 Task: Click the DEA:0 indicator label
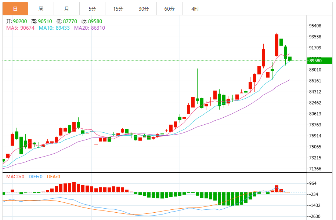pos(53,177)
